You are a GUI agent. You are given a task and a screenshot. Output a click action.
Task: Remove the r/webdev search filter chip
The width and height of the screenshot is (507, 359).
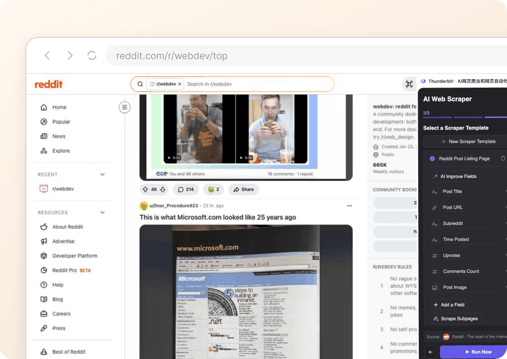180,84
